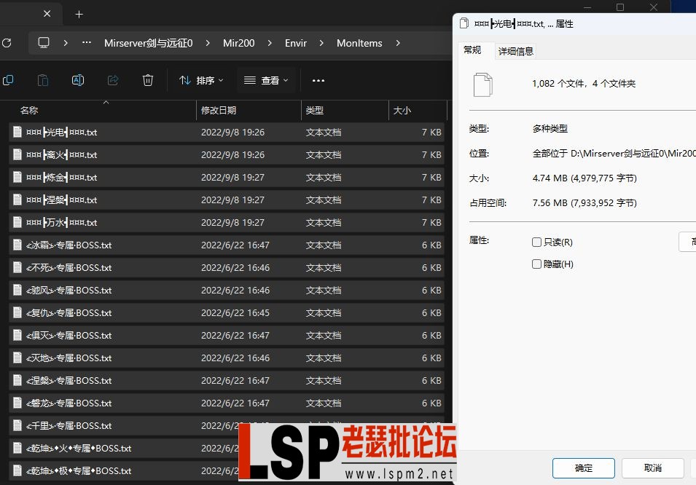Click the rename icon in Explorer toolbar

[x=78, y=80]
